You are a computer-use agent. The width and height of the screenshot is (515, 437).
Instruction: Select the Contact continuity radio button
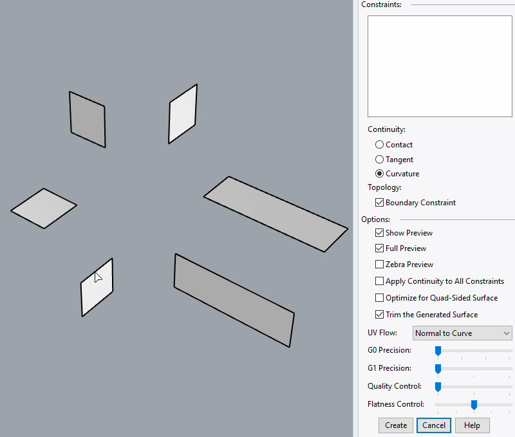pos(379,144)
